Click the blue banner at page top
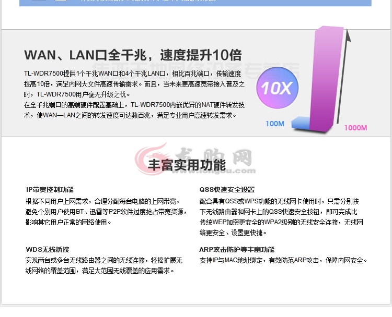This screenshot has width=392, height=317. (195, 3)
